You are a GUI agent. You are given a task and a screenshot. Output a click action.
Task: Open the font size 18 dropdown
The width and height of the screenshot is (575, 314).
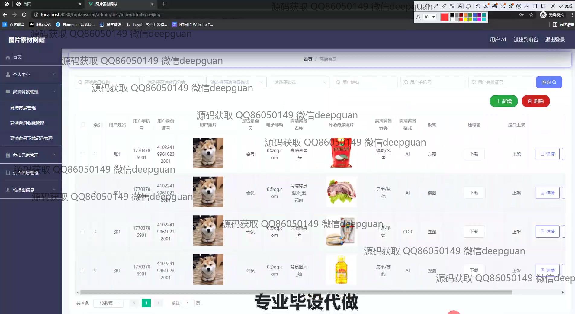point(429,17)
